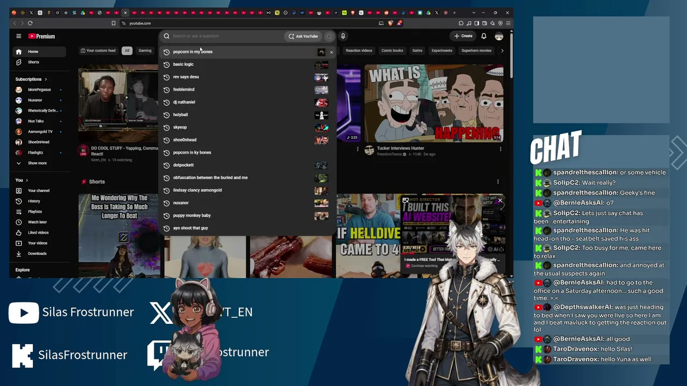
Task: Bookmark this page in the address bar
Action: (113, 23)
